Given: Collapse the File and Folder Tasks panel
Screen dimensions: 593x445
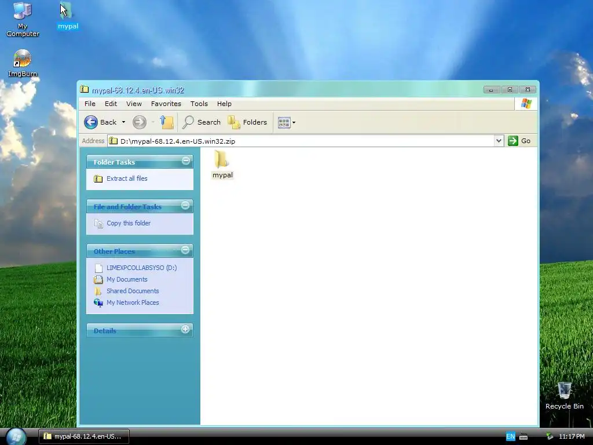Looking at the screenshot, I should 185,206.
